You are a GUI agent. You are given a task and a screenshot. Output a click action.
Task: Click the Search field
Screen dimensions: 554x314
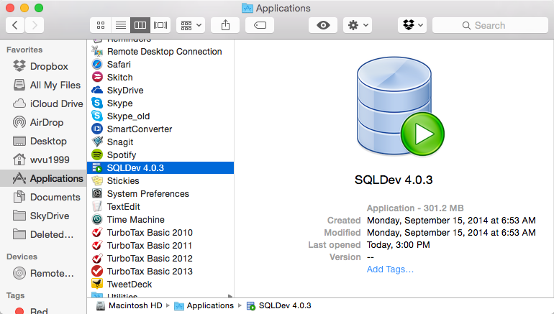(490, 25)
